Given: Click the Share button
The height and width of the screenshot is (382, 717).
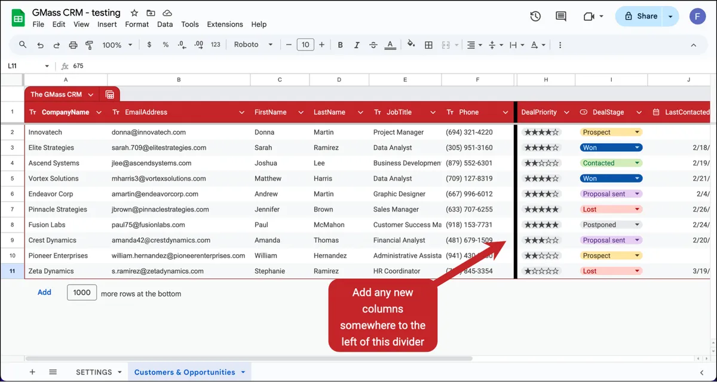Looking at the screenshot, I should pyautogui.click(x=641, y=16).
